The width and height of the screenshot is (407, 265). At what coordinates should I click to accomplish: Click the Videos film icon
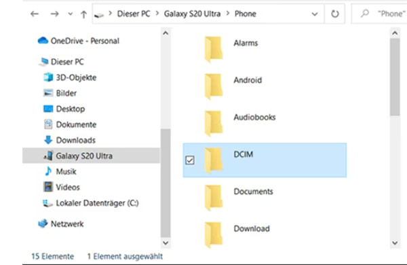tap(48, 187)
